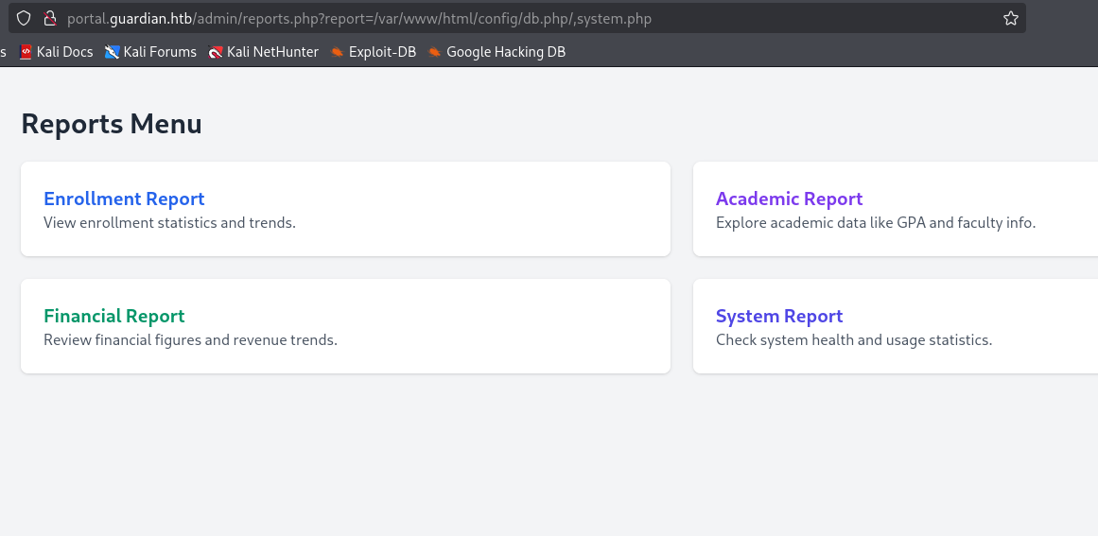Viewport: 1098px width, 536px height.
Task: Bookmark this page with the star icon
Action: (x=1010, y=18)
